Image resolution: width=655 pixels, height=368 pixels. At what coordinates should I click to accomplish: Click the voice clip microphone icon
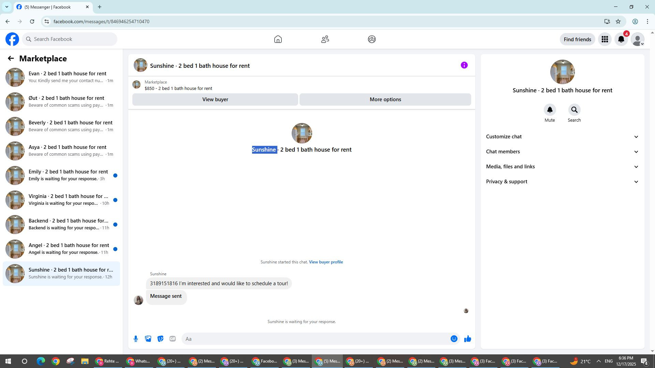[136, 339]
